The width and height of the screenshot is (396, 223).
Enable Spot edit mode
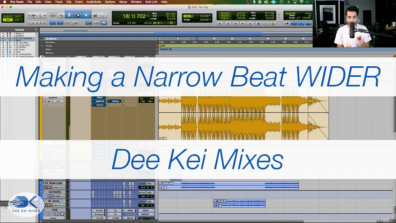click(17, 16)
